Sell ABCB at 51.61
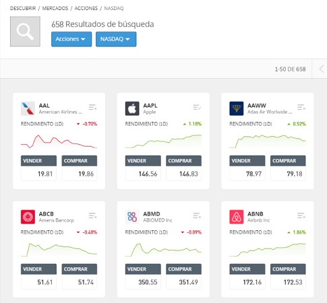Screen dimensions: 327x303 [x=38, y=276]
